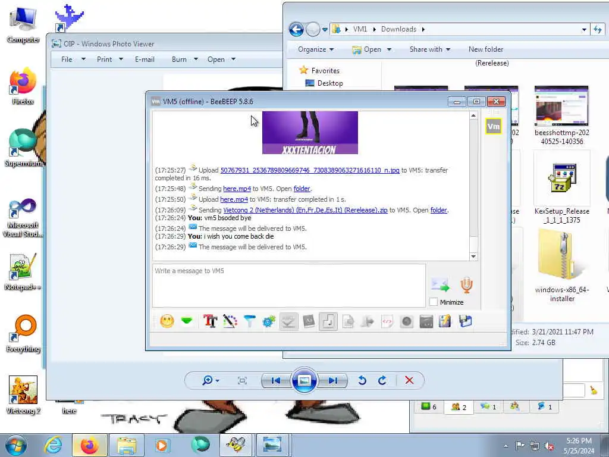Click the round record button in chat toolbar
609x457 pixels.
pos(407,321)
